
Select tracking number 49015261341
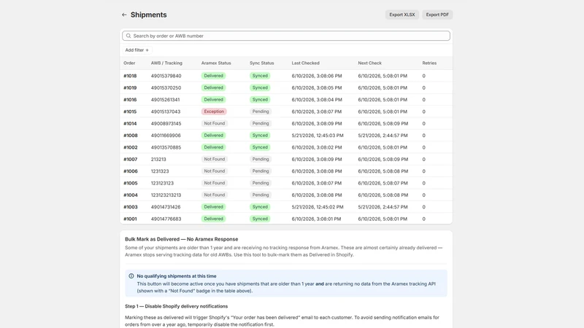[166, 100]
